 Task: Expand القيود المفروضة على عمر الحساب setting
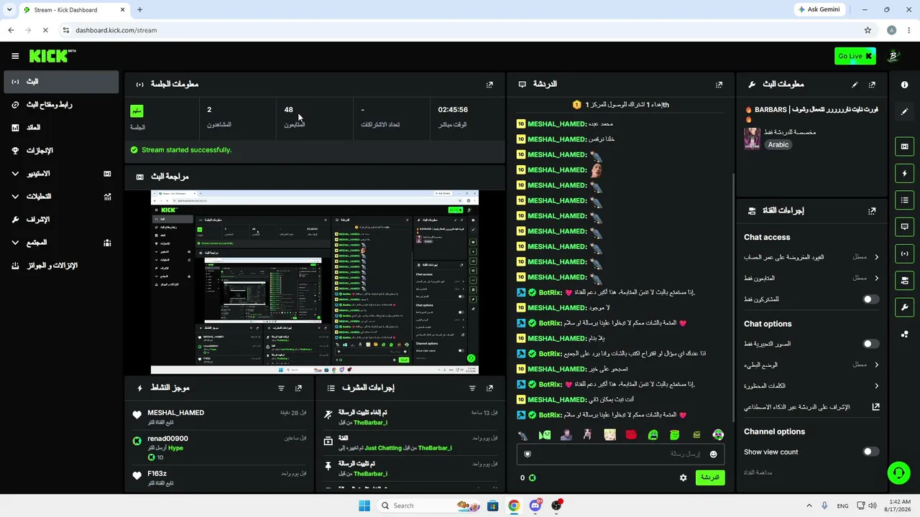pos(811,257)
